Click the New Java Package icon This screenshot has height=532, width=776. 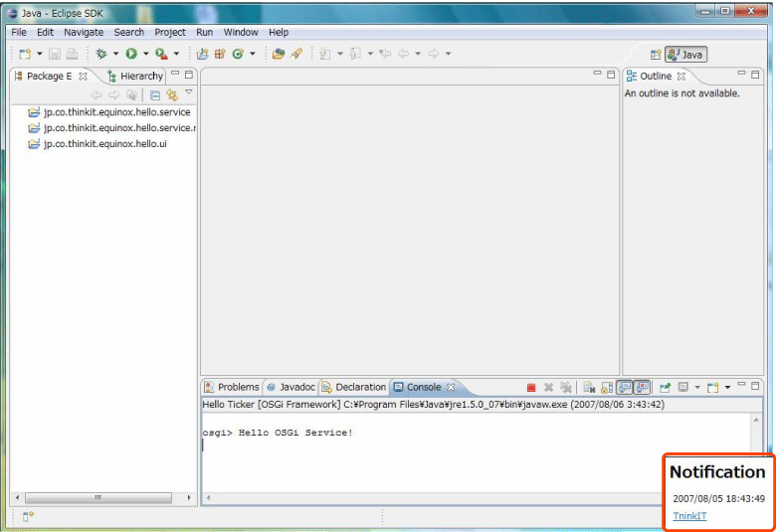pos(220,54)
